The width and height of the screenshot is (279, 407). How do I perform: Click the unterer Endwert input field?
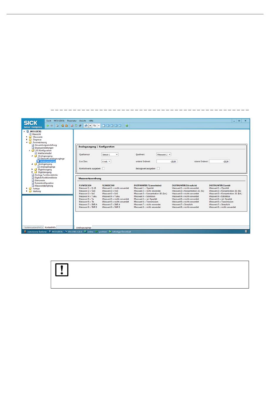[x=167, y=162]
